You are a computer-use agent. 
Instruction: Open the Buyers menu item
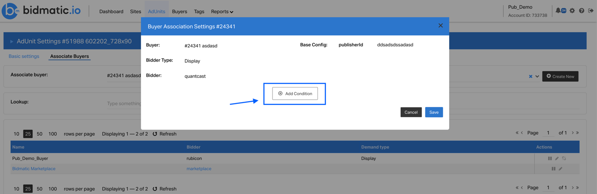point(179,12)
